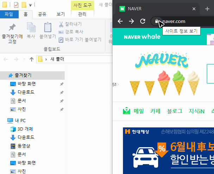Viewport: 214px width, 174px height.
Task: Switch to the Home (홈) ribbon tab
Action: tap(26, 14)
